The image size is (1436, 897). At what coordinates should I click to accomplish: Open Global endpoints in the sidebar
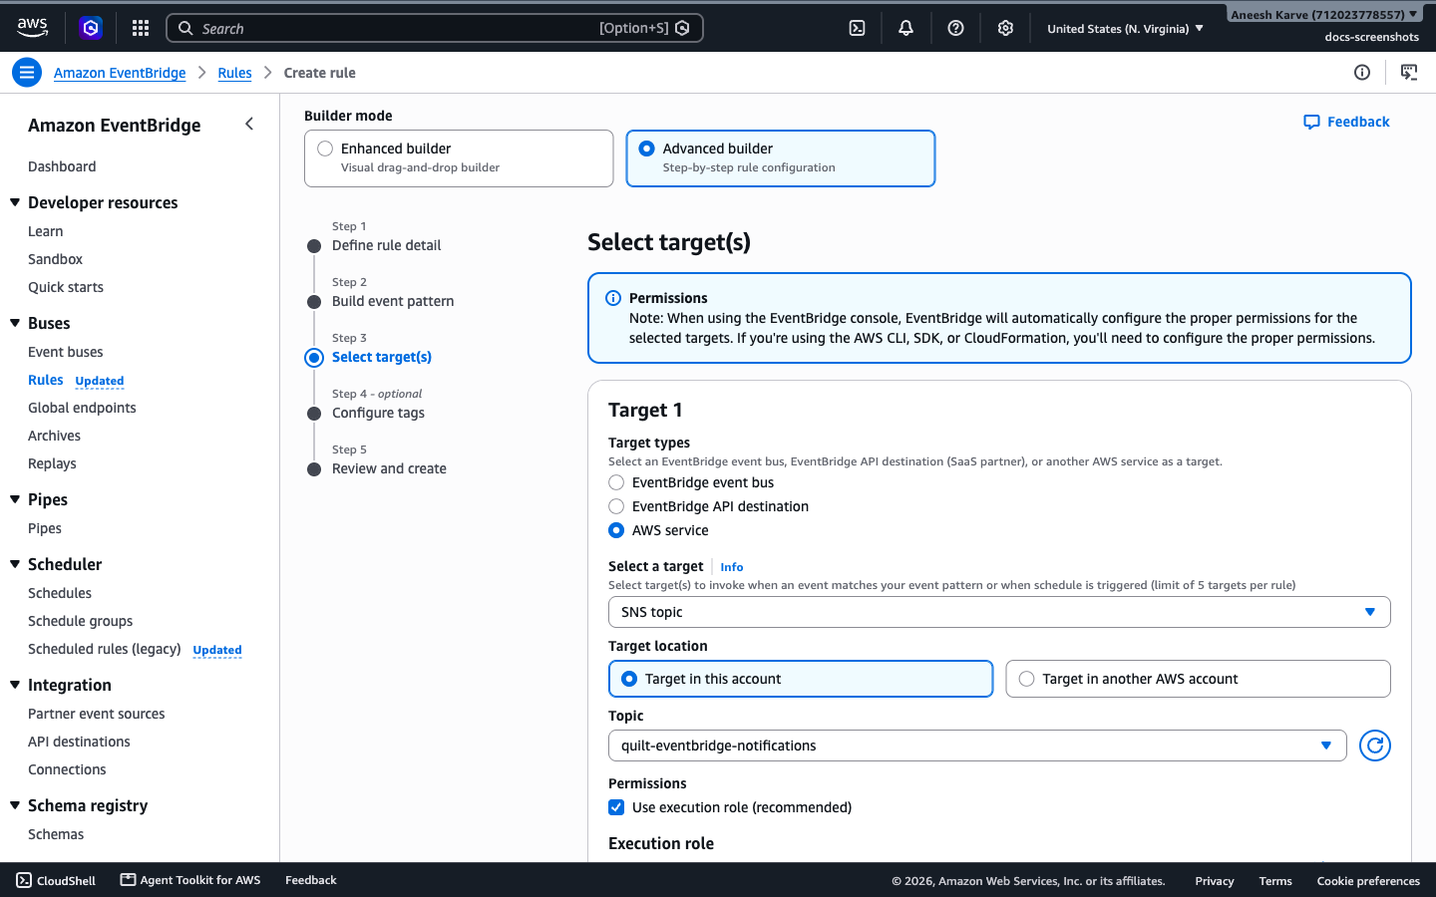(x=82, y=408)
